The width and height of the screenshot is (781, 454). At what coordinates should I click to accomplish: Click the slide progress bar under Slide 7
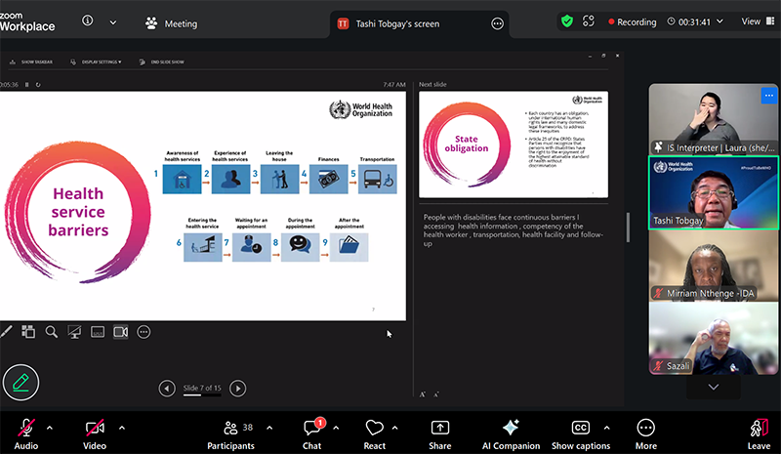click(202, 394)
